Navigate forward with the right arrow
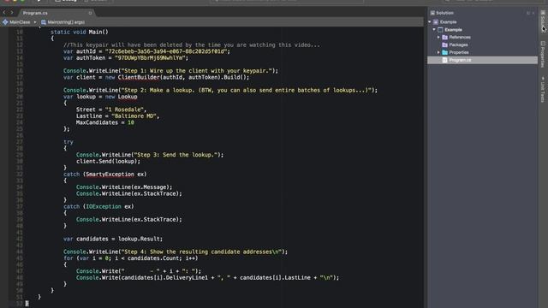548x308 pixels. coord(12,13)
